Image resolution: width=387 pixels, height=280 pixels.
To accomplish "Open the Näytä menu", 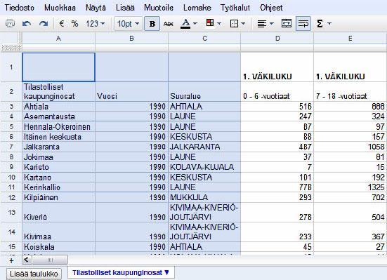I will 96,8.
